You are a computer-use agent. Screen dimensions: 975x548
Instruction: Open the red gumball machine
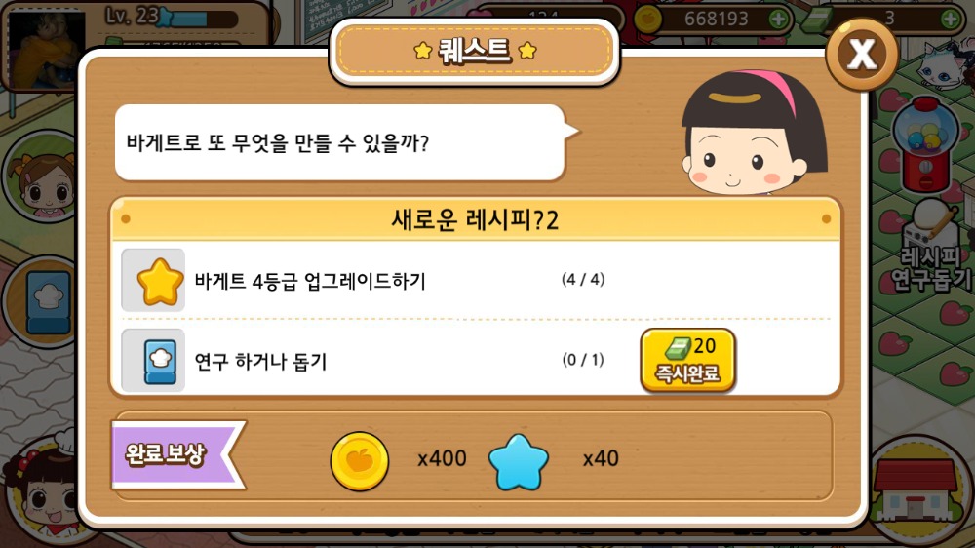click(925, 145)
